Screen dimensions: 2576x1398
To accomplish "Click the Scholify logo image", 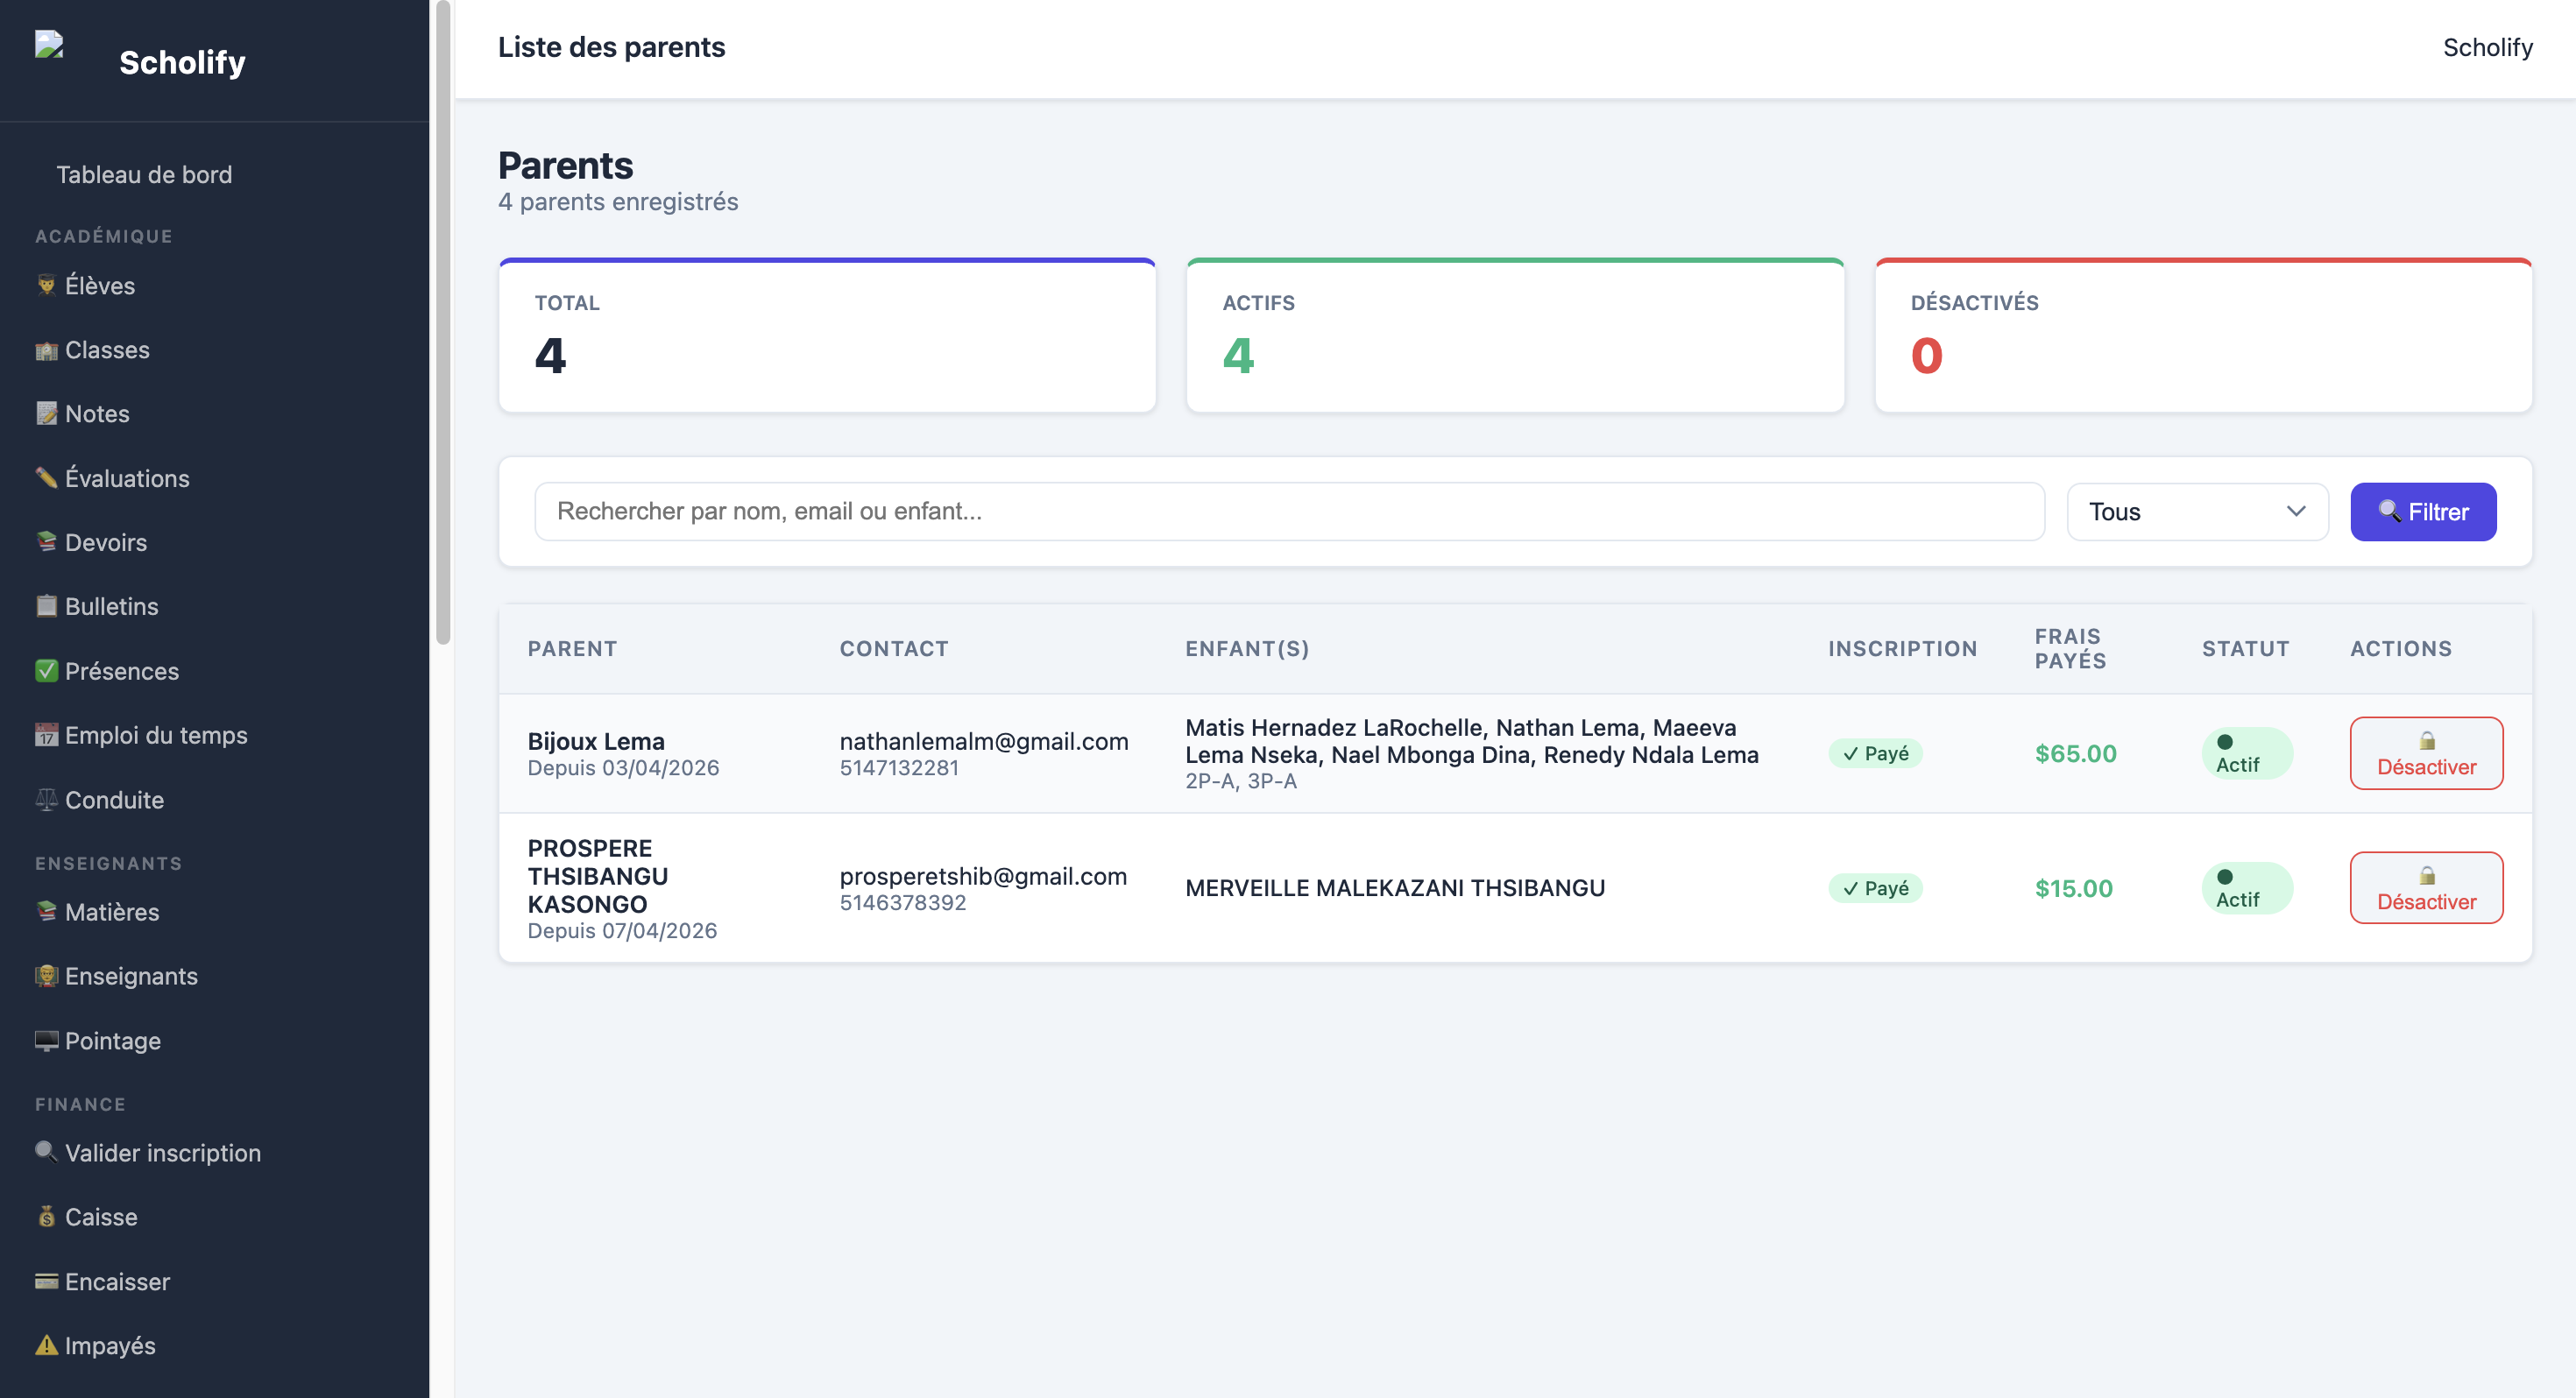I will pos(49,45).
